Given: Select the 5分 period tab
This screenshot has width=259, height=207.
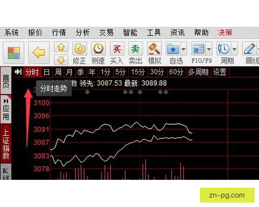Looking at the screenshot, I should [x=120, y=72].
